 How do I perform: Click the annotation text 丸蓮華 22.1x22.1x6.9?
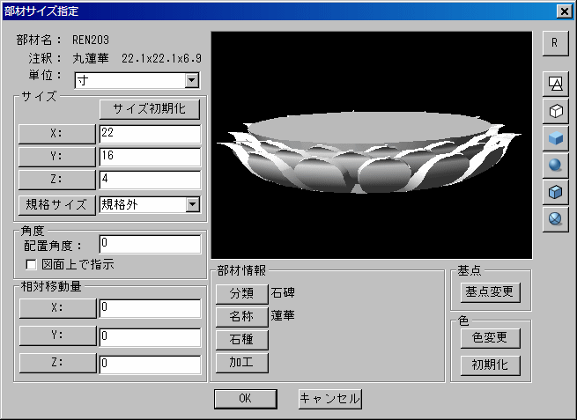[137, 58]
